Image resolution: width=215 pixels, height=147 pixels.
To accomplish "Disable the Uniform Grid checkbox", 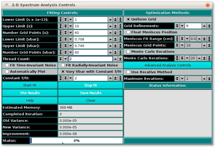I will tap(128, 19).
